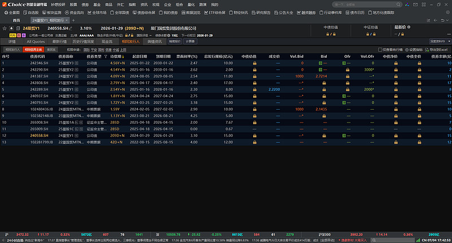This screenshot has height=243, width=452.
Task: Click the 计算器 button
Action: 190,41
